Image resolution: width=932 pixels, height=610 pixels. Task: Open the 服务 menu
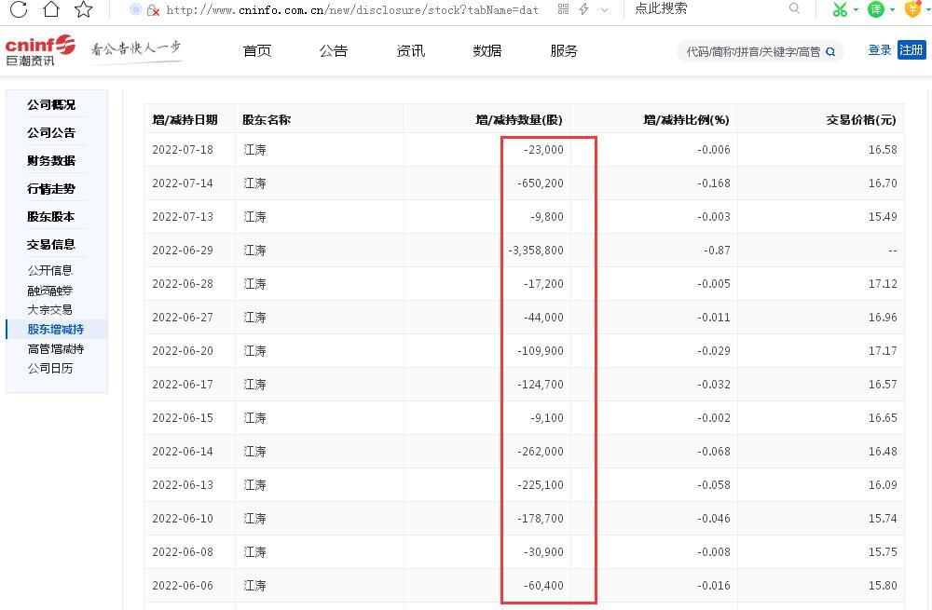point(564,51)
